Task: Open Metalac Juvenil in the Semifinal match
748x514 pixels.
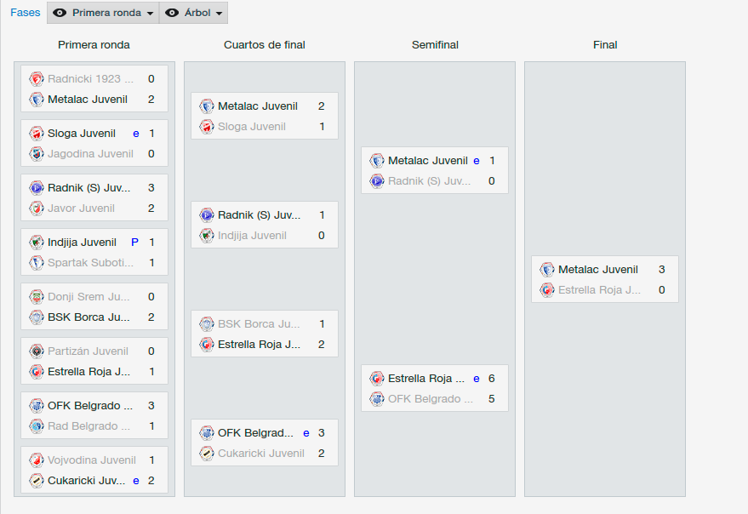Action: 428,161
